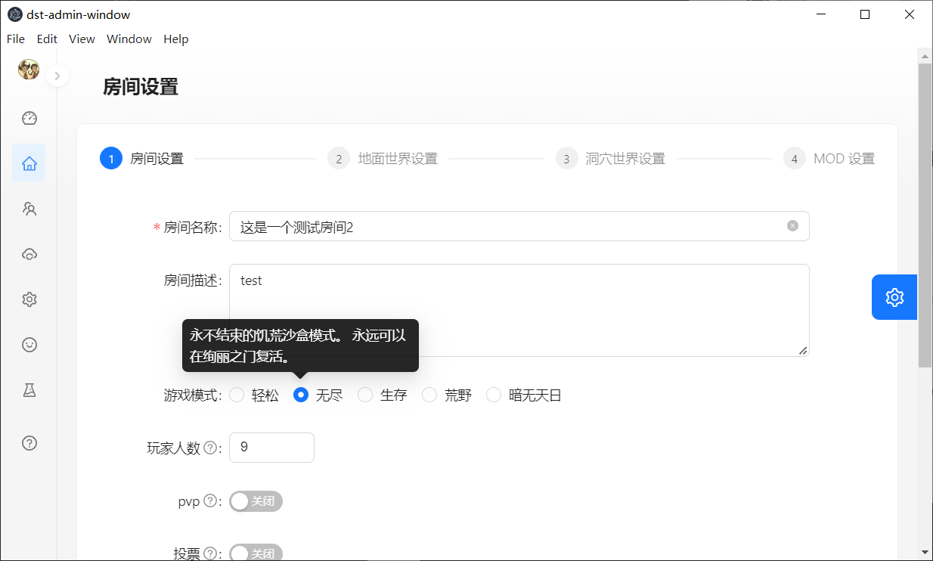Open the Window menu
Viewport: 933px width, 561px height.
click(129, 39)
